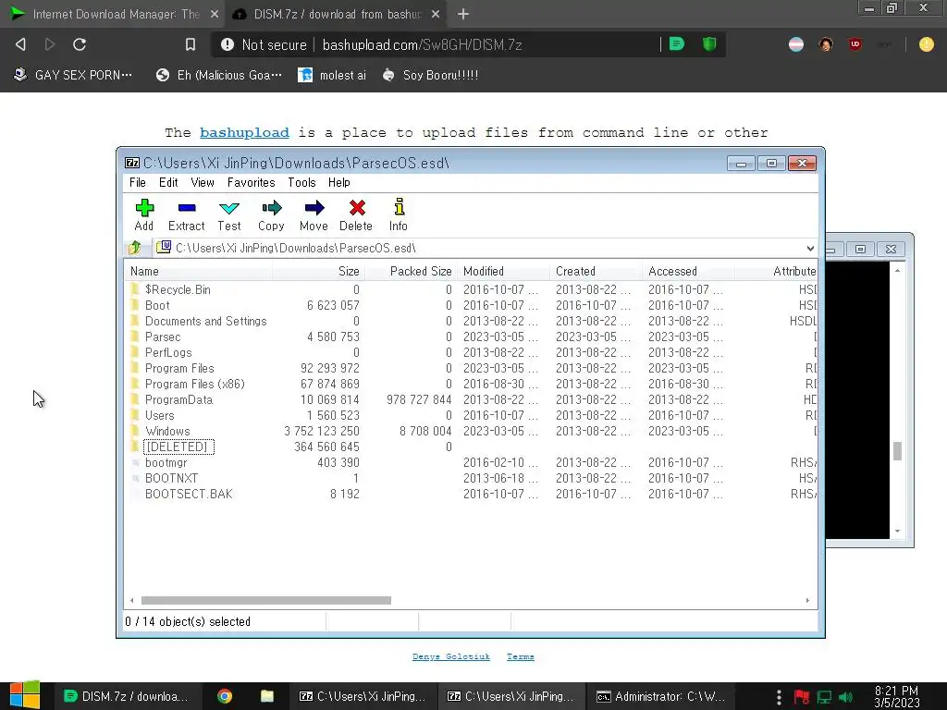Screen dimensions: 947x710
Task: Open the green IDM extension icon in the address bar
Action: (x=677, y=44)
